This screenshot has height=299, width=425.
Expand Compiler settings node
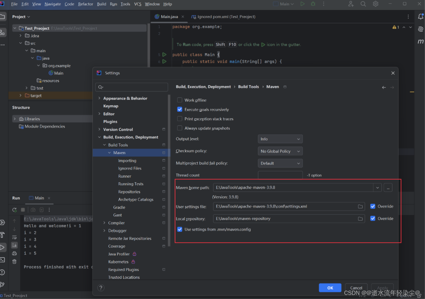pos(104,223)
